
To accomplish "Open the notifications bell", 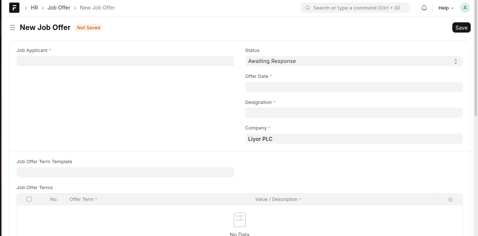I will (424, 8).
